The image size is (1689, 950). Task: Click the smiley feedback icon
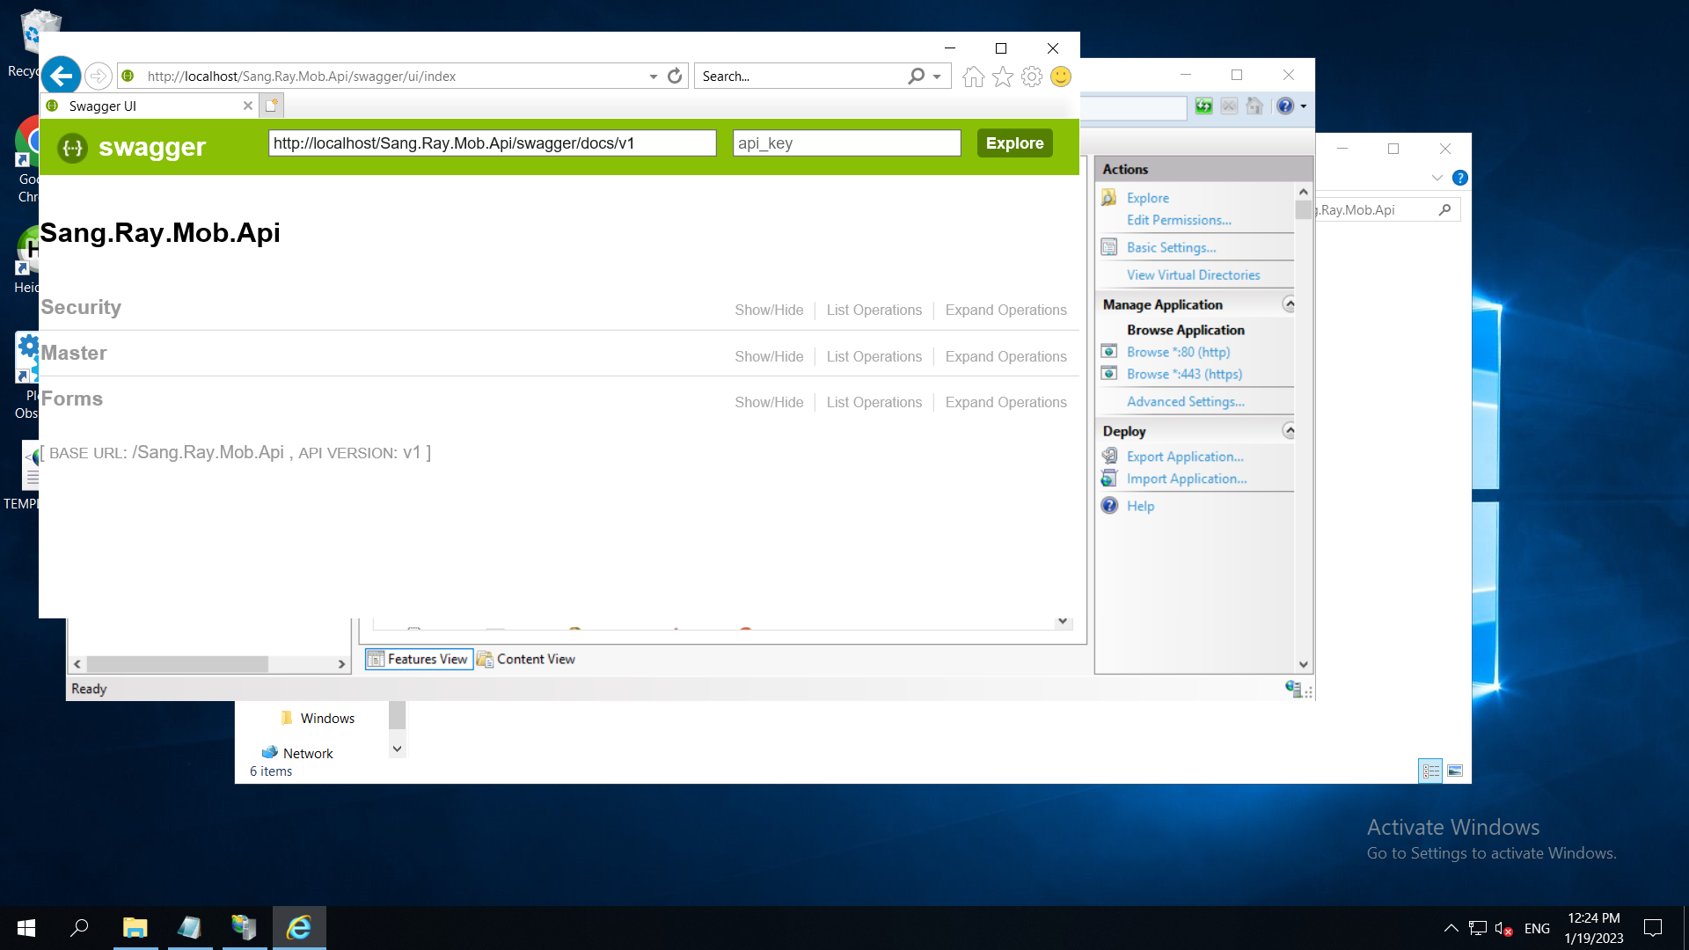pos(1061,77)
